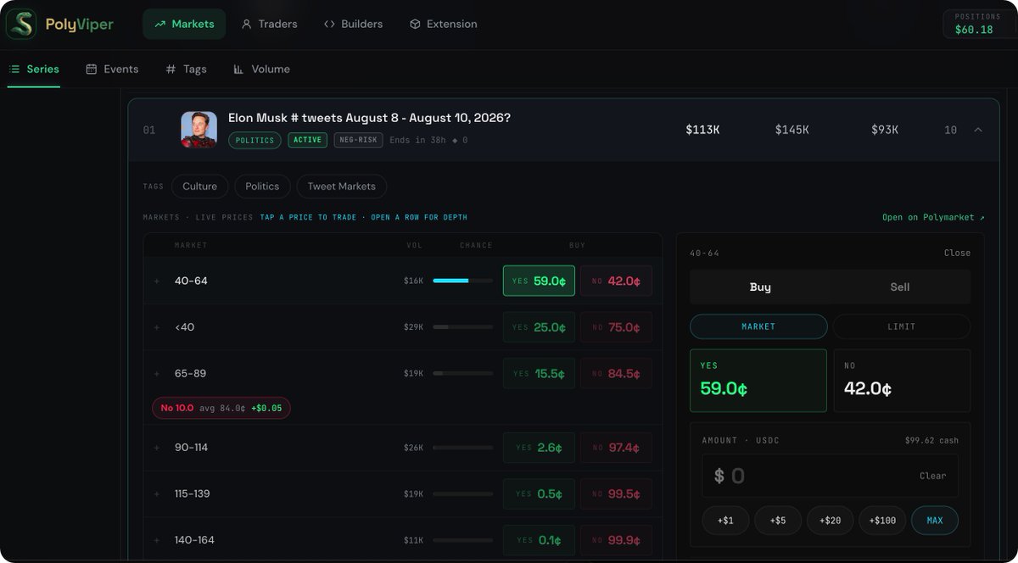Expand the 140-164 market row
This screenshot has height=563, width=1018.
pos(156,540)
